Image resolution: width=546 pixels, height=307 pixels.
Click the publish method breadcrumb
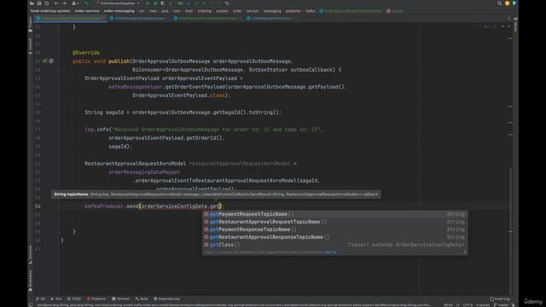click(x=395, y=11)
